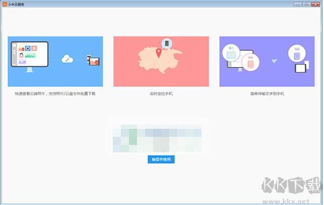Minimize the 小米云服务 window
This screenshot has width=324, height=205.
click(x=298, y=4)
